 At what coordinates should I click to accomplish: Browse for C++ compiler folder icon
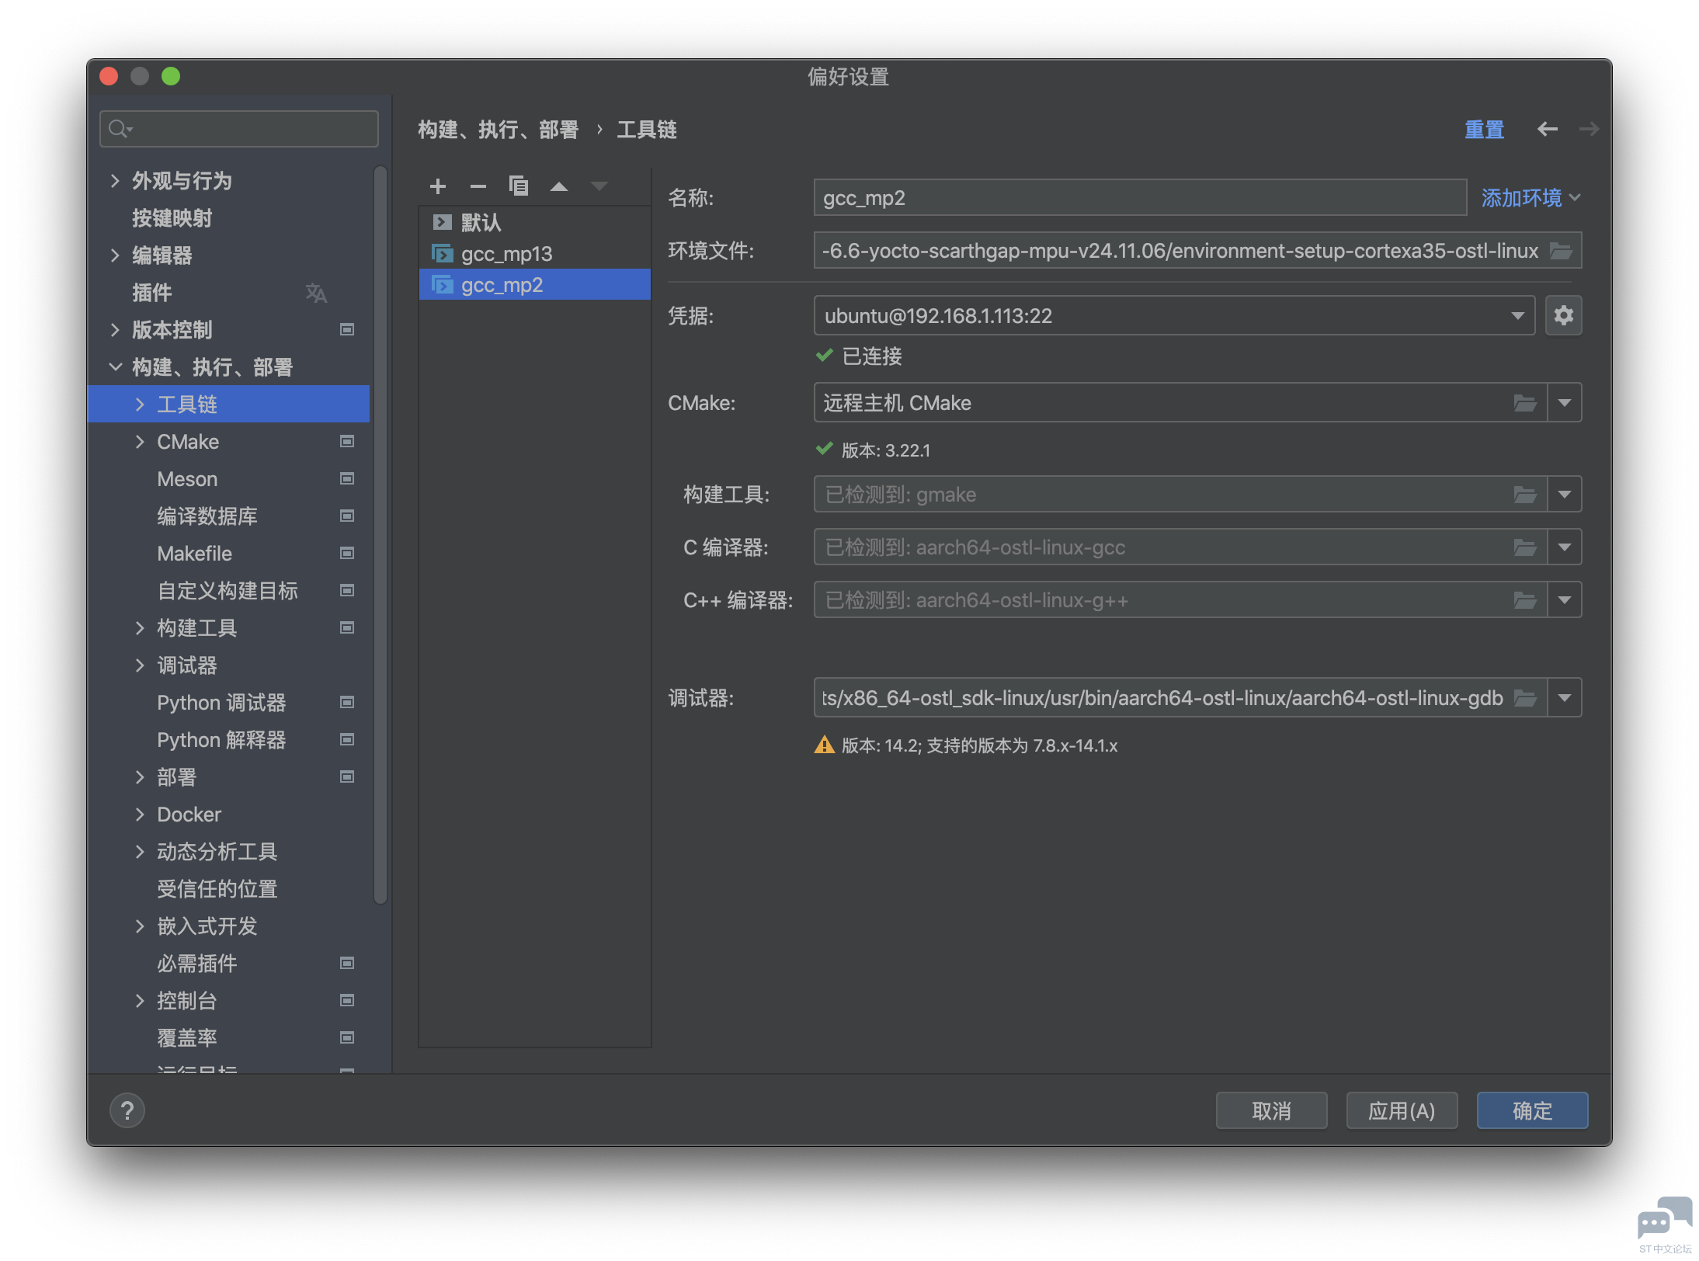coord(1525,600)
